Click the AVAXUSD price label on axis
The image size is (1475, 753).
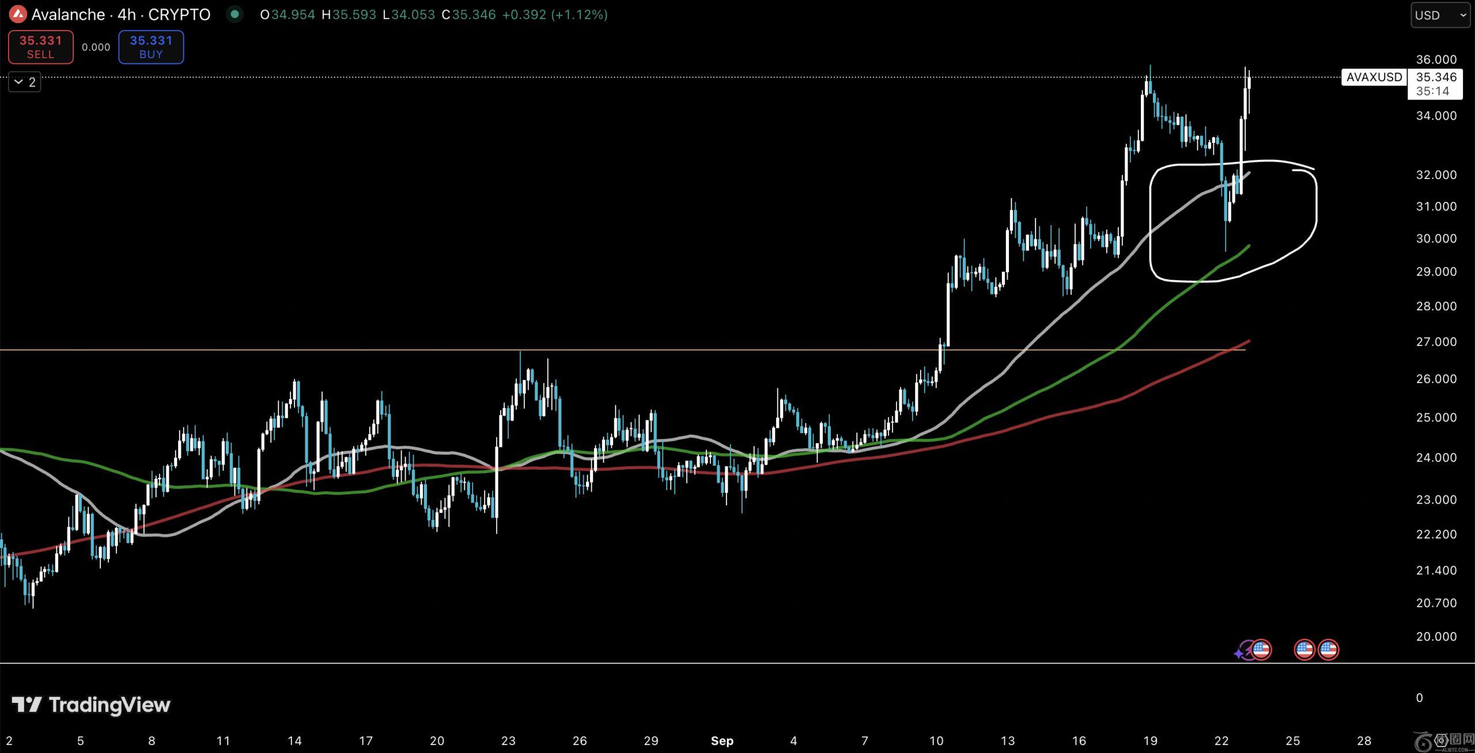pos(1374,77)
